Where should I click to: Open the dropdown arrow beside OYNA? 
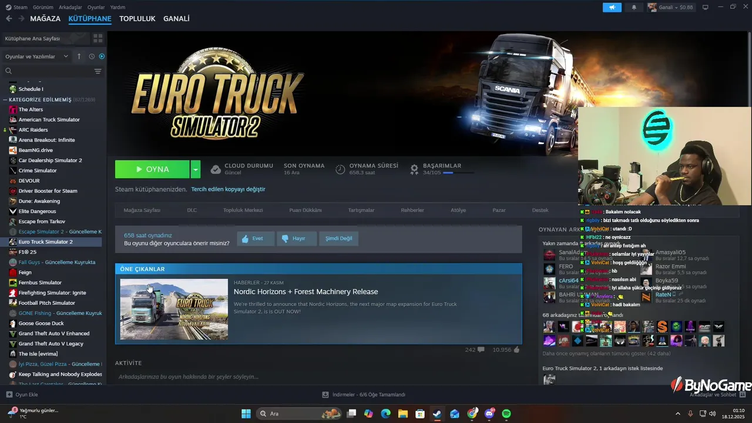tap(196, 169)
